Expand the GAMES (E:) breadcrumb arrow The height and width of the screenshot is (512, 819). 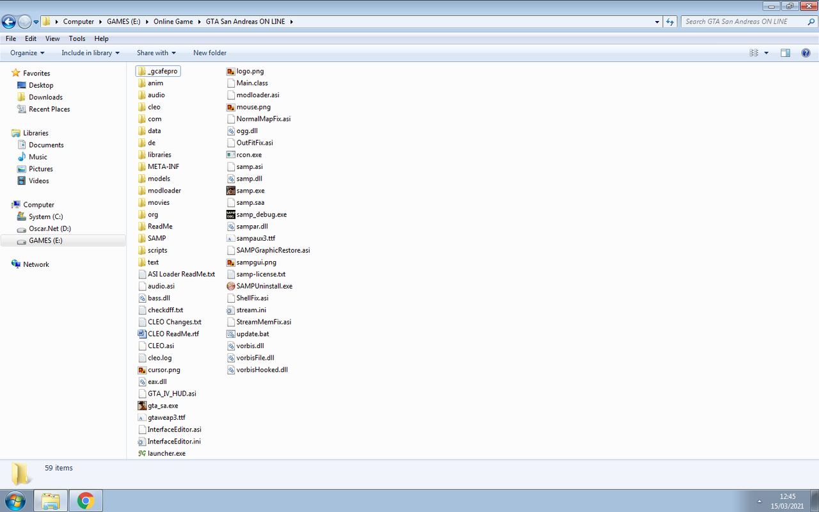pos(148,22)
